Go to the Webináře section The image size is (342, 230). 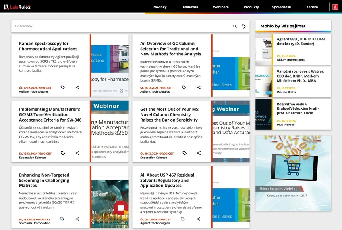pos(221,7)
